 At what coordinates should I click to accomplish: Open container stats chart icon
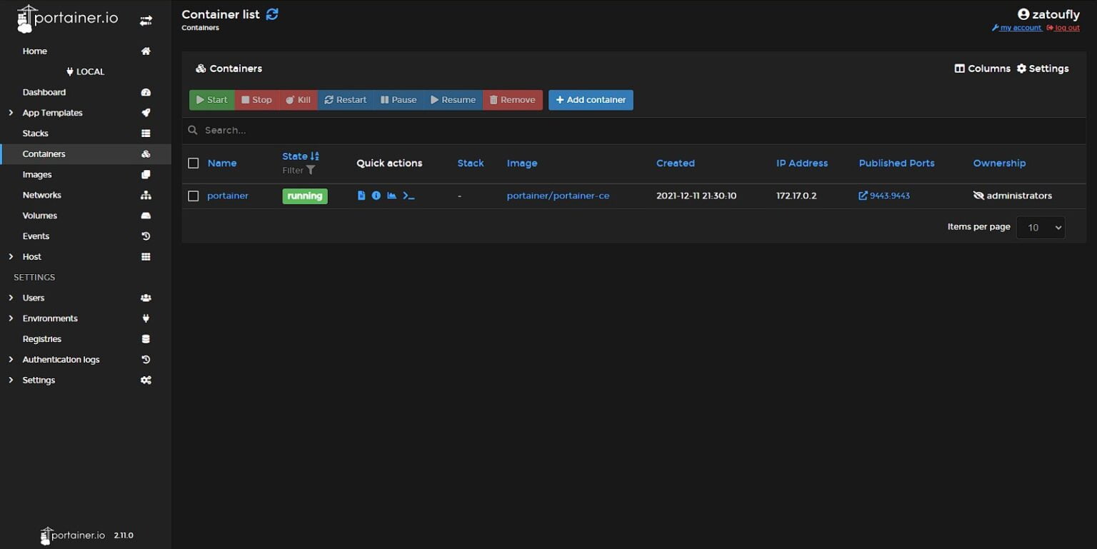(392, 195)
